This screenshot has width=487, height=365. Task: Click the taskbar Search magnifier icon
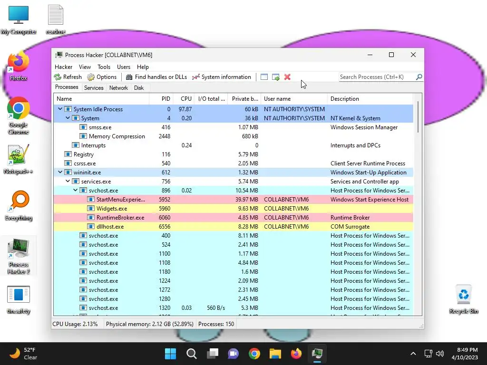point(191,354)
